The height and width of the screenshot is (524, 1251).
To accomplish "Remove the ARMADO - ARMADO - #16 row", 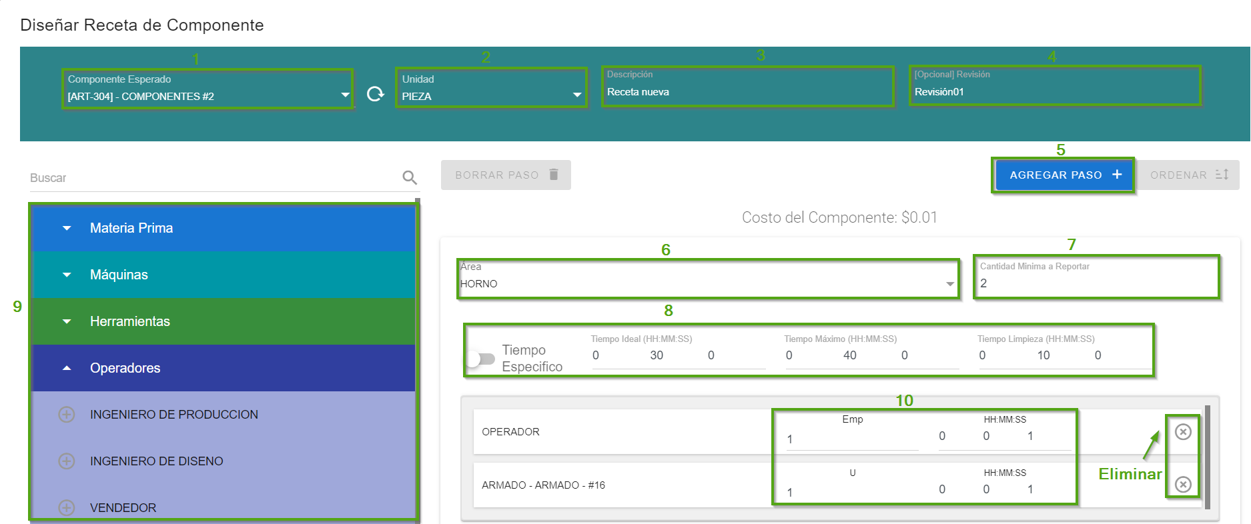I will [1183, 484].
